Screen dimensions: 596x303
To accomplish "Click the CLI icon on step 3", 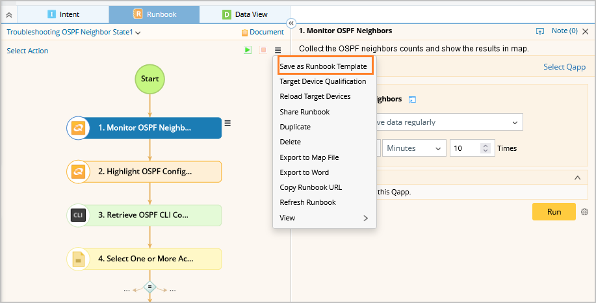I will [78, 215].
